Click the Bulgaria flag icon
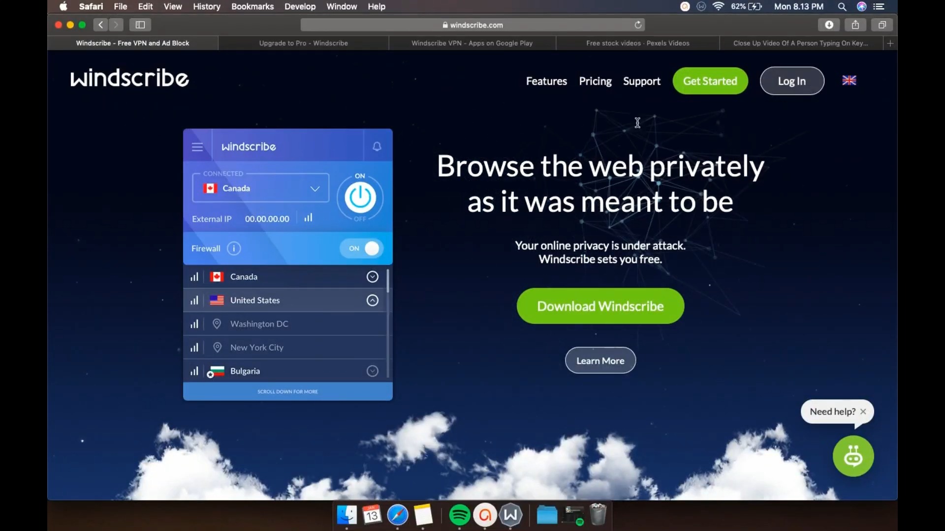Image resolution: width=945 pixels, height=531 pixels. pos(217,371)
